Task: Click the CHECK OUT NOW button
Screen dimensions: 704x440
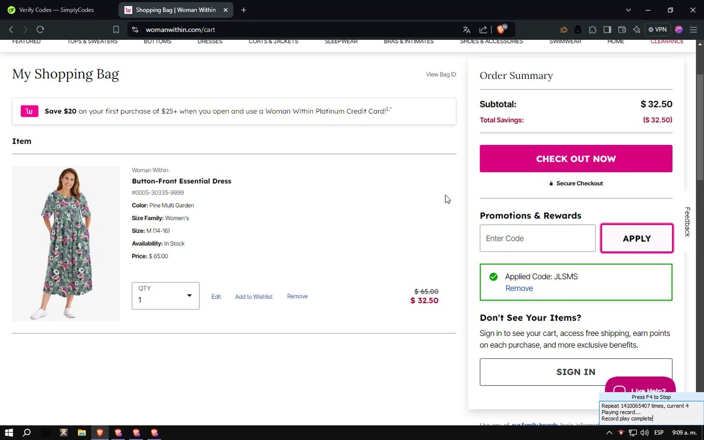Action: [576, 159]
